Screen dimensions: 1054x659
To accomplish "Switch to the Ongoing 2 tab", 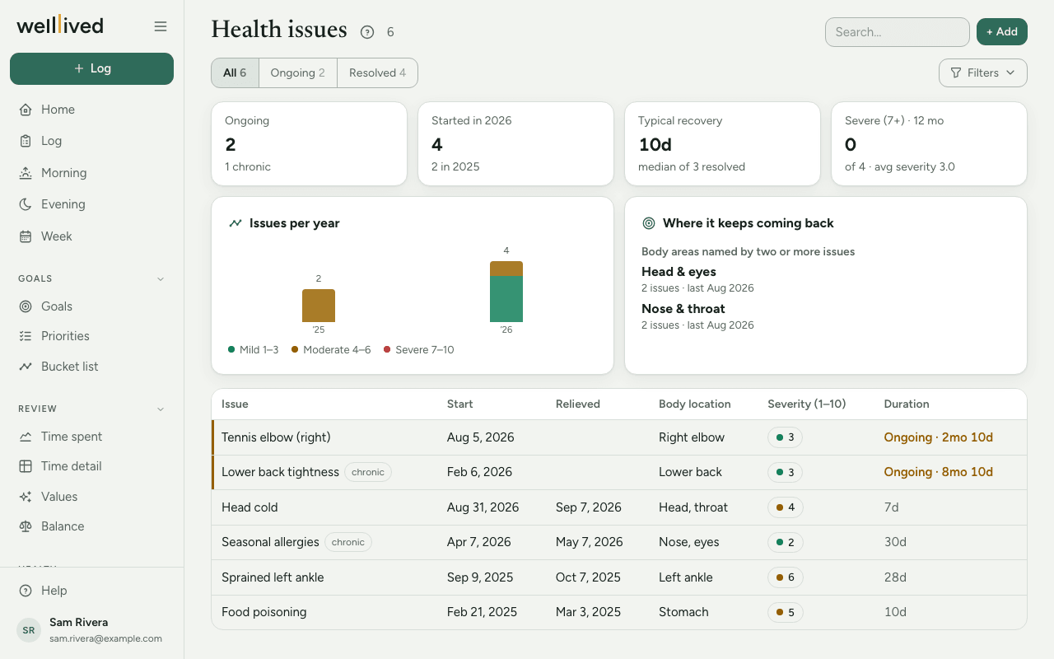I will (297, 72).
